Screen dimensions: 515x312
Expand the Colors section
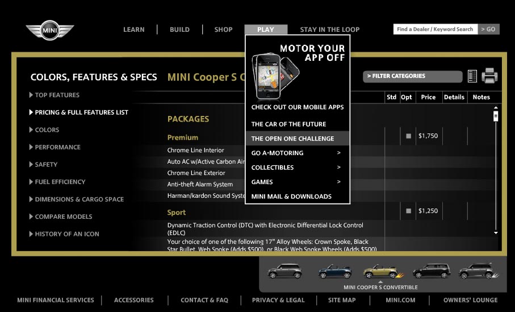(x=44, y=130)
